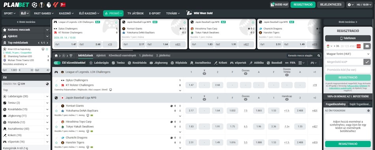Go to next Top mérkőzések slide
Viewport: 375px width, 150px height.
[48, 43]
